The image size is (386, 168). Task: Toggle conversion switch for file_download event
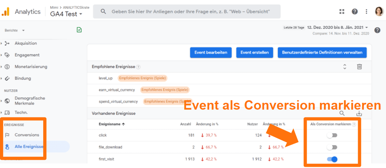332,147
